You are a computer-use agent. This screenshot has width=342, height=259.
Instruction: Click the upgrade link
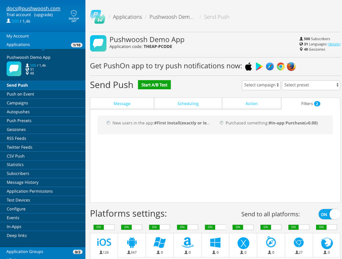click(43, 15)
